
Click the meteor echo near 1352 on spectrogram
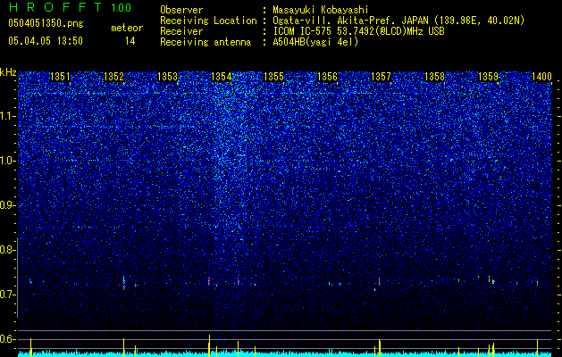pos(123,283)
